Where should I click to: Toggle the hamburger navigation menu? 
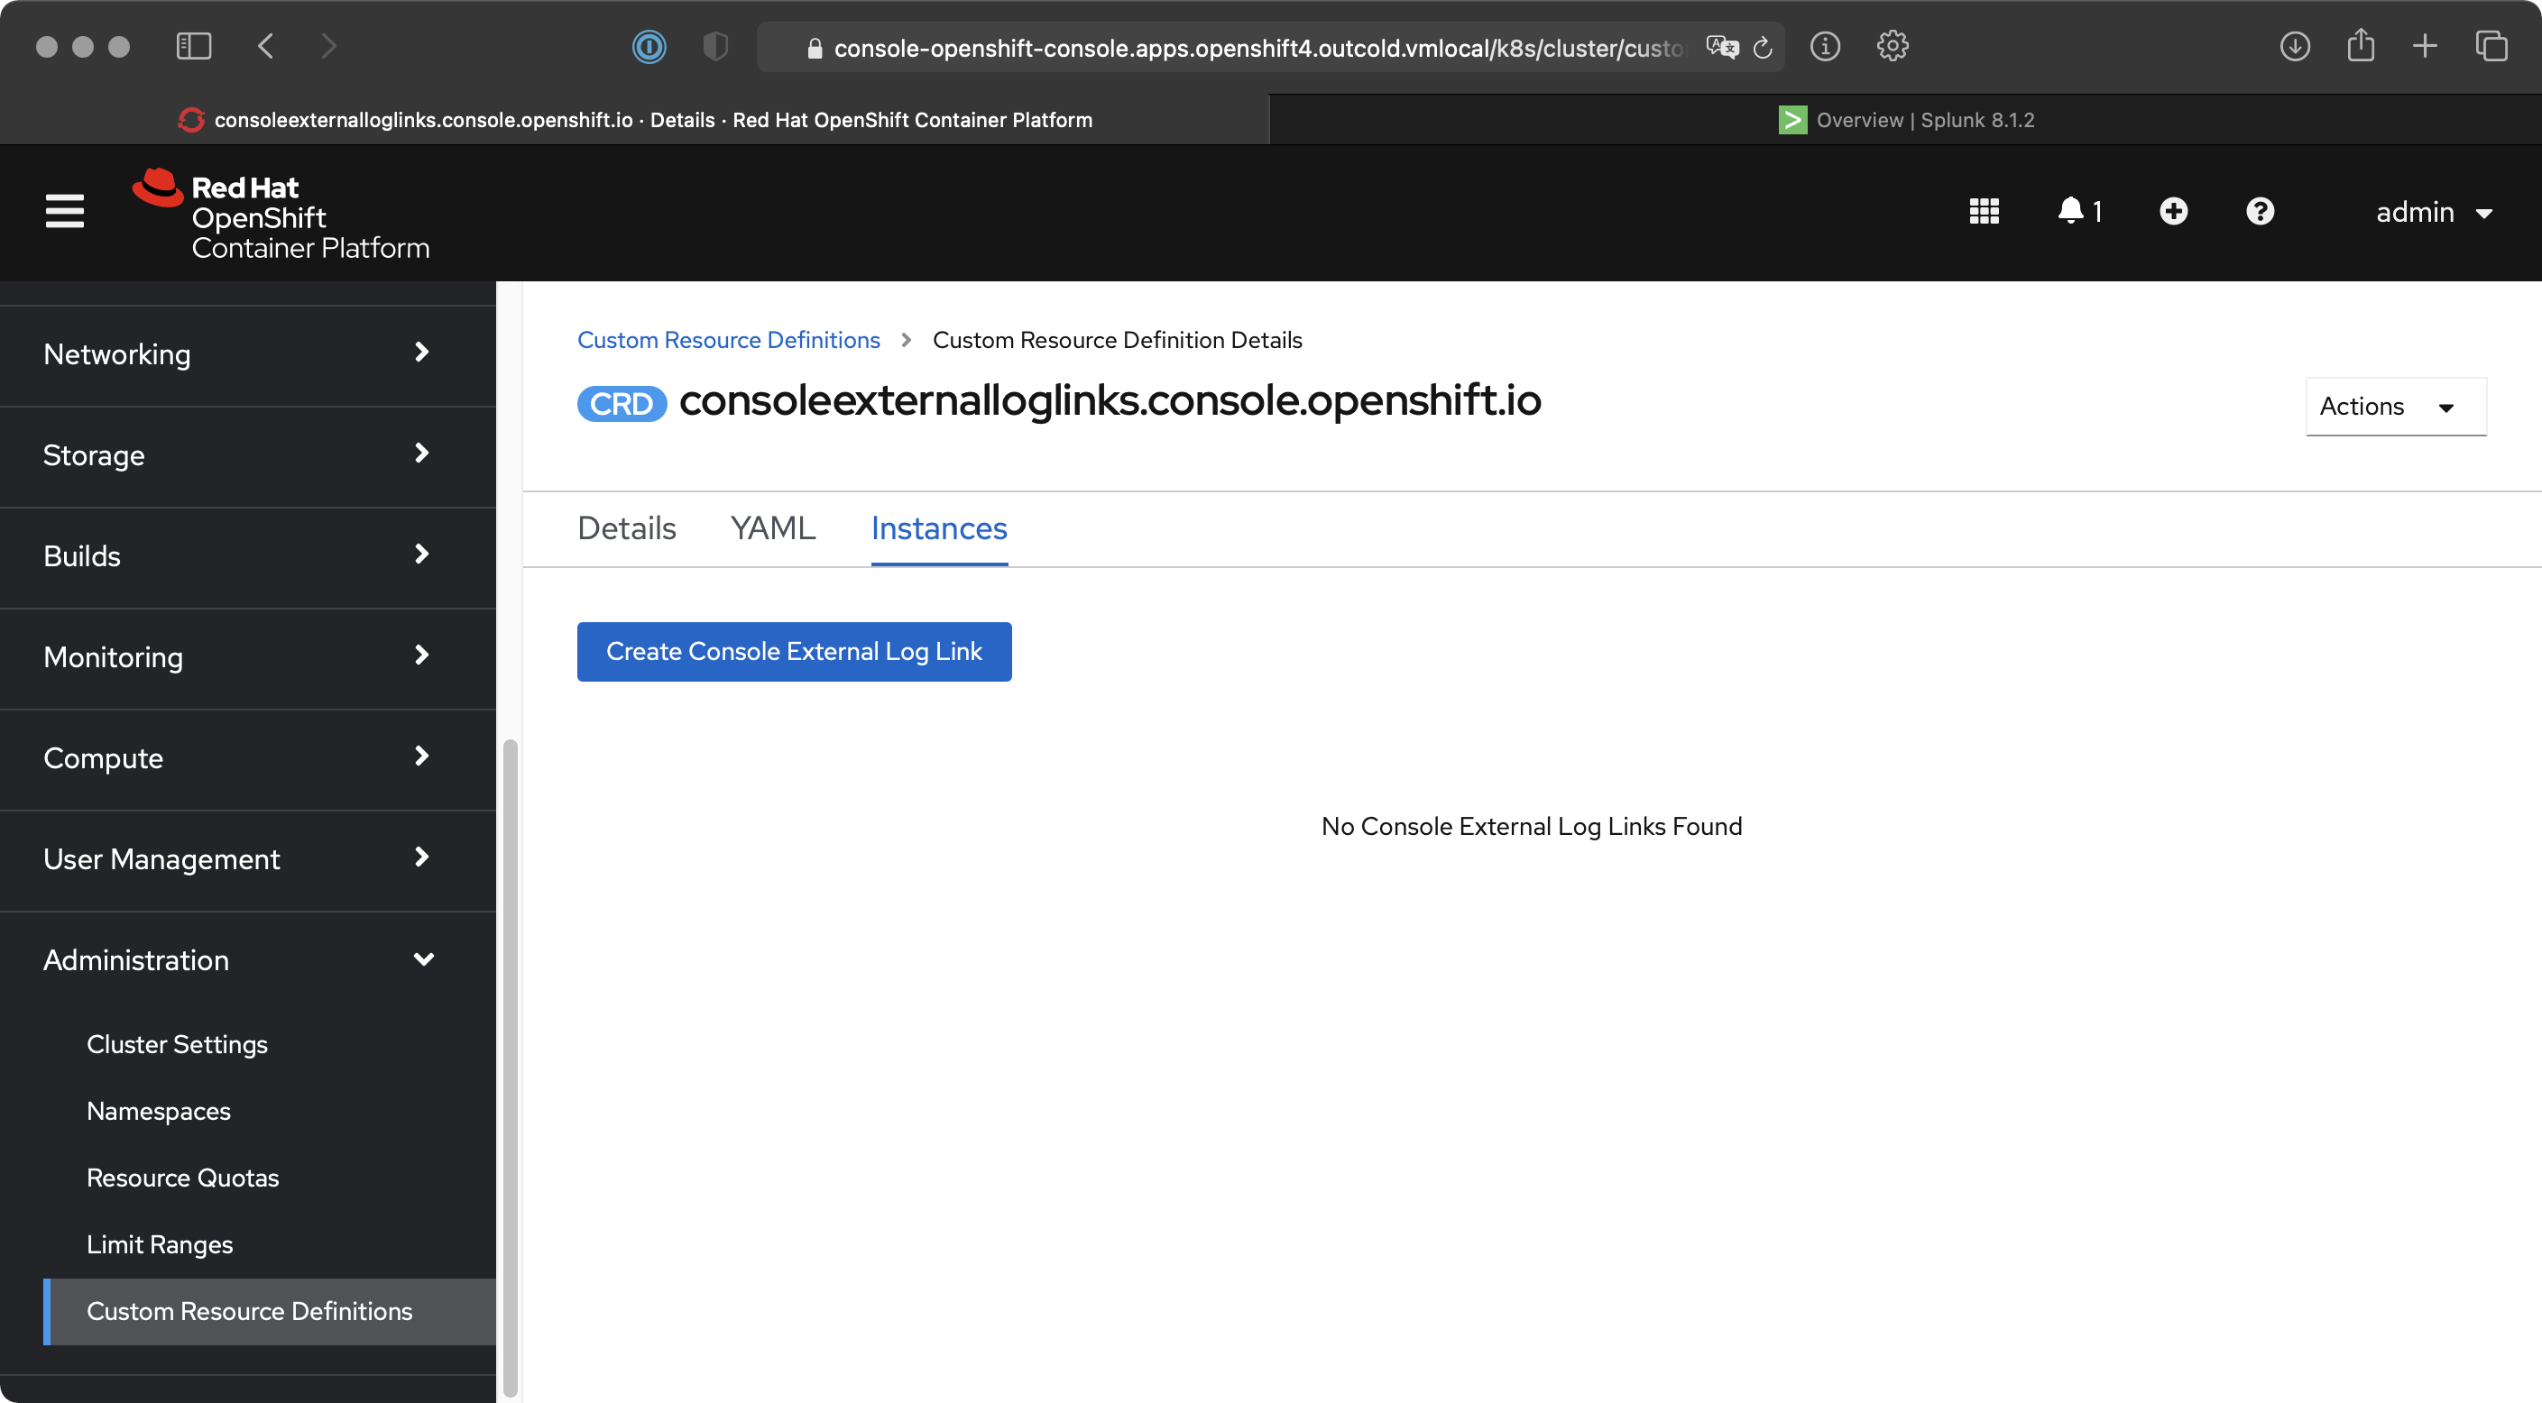coord(64,211)
